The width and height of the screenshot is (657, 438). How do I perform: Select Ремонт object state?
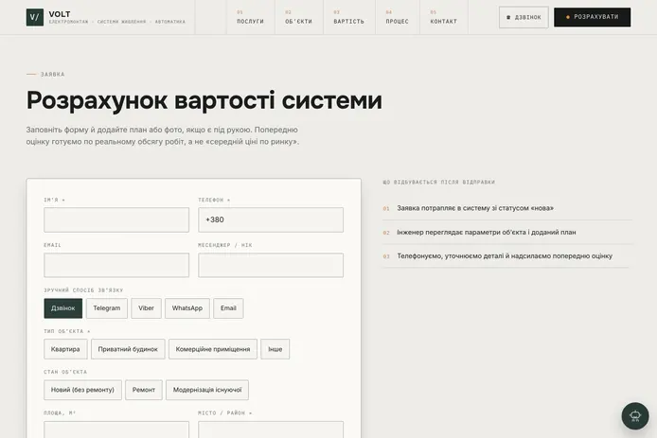(x=144, y=390)
